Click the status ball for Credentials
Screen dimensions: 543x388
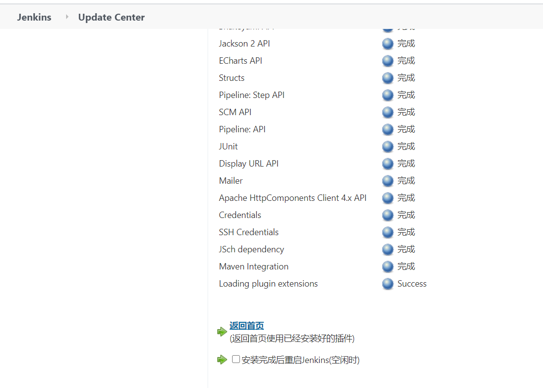(387, 215)
